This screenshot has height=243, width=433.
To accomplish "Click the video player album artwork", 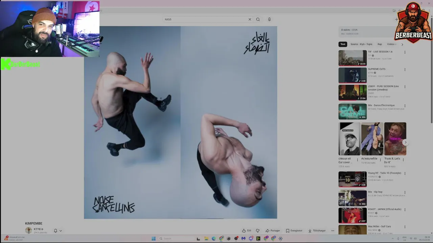I will (180, 123).
